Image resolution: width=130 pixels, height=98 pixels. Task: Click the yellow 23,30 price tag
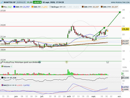pos(125,29)
